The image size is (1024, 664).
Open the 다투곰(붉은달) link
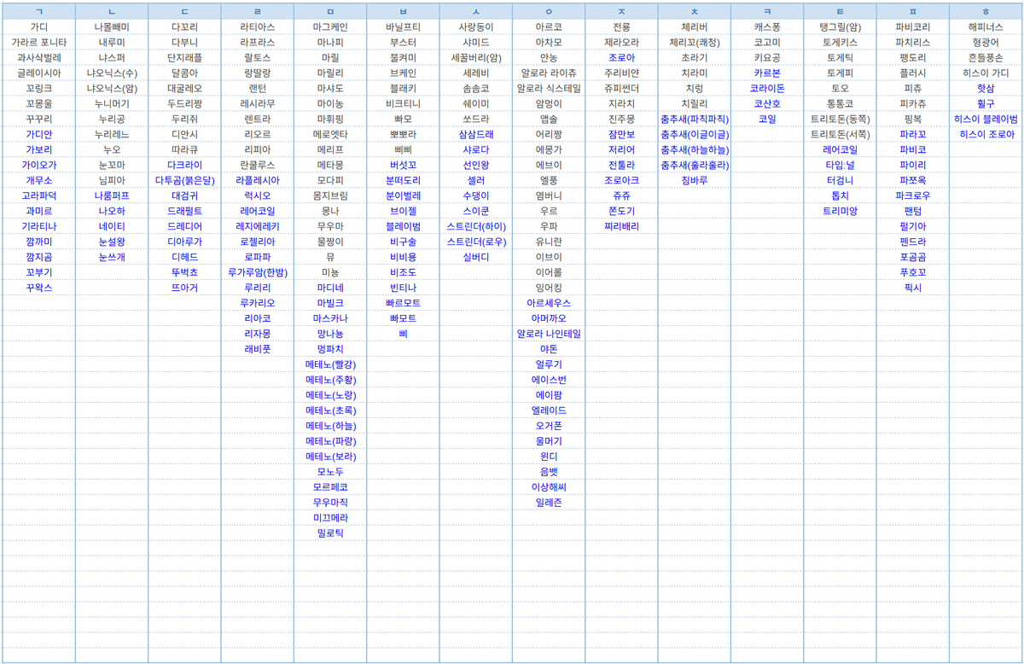point(184,180)
